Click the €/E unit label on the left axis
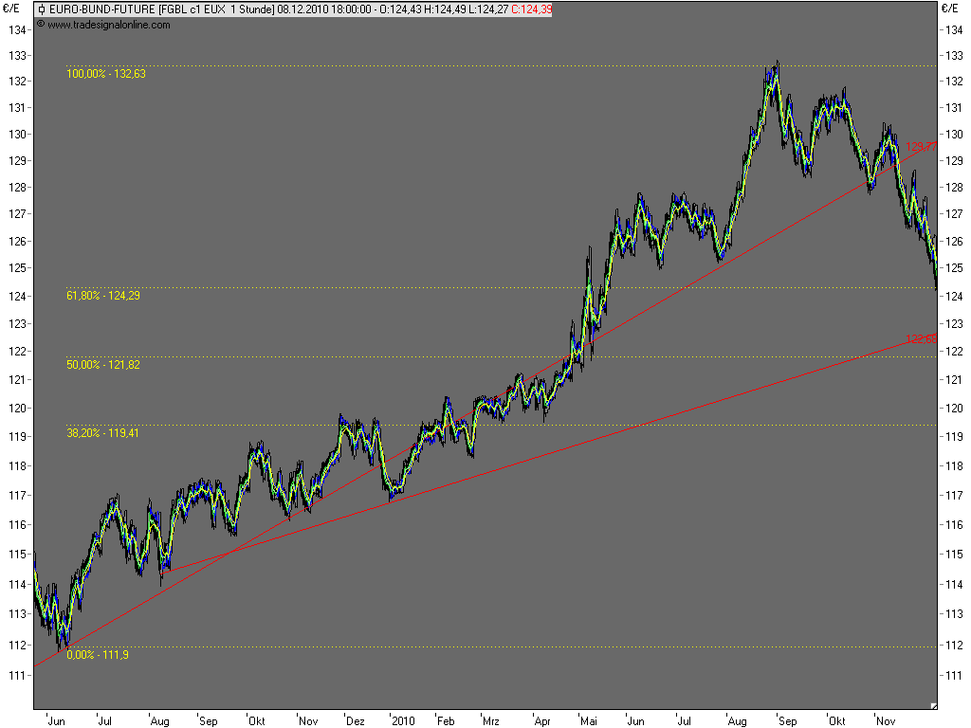The image size is (971, 728). 11,9
